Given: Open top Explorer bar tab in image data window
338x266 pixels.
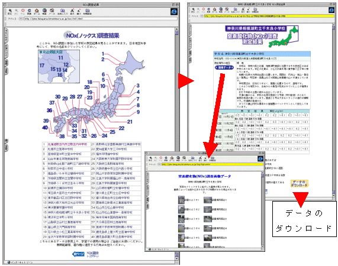Looking at the screenshot, I should click(x=147, y=178).
